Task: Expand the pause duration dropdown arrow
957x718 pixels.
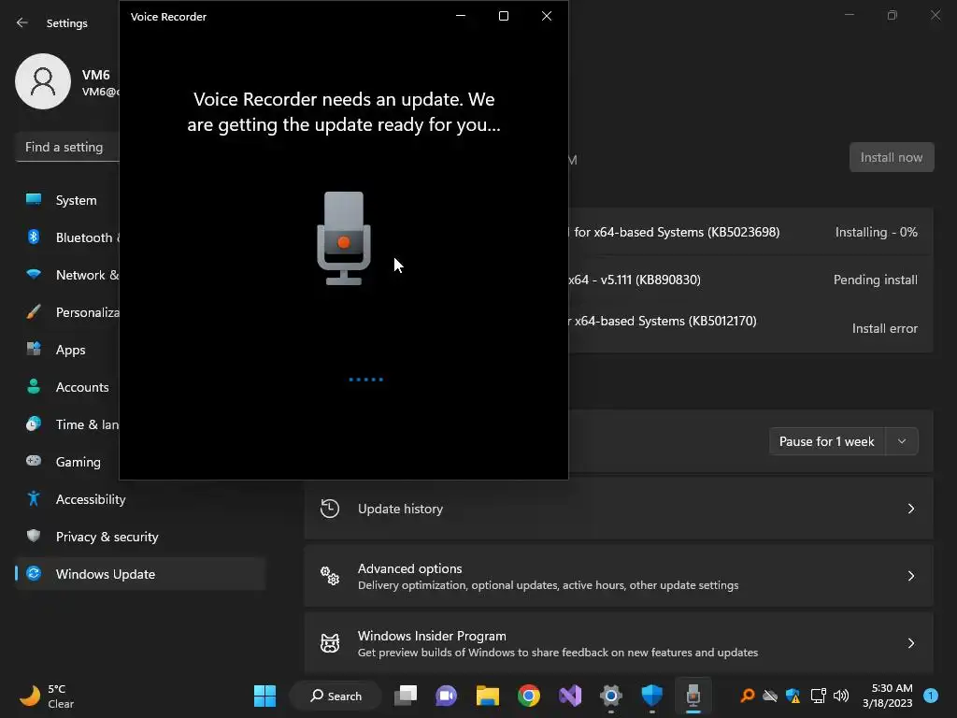Action: pos(902,441)
